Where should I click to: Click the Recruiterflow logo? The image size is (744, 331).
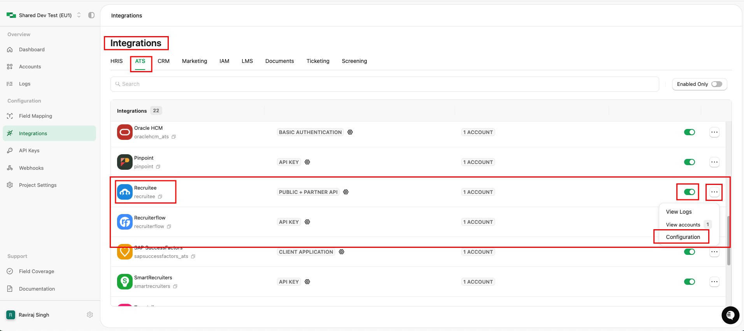125,222
